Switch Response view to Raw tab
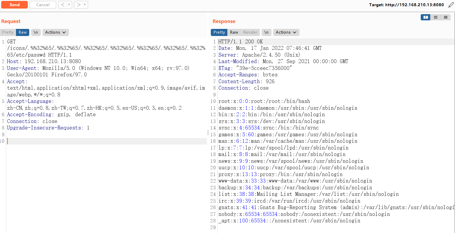 (234, 32)
